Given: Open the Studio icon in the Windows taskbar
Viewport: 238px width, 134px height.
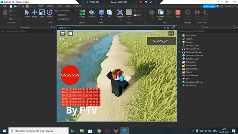Looking at the screenshot, I should coord(125,131).
